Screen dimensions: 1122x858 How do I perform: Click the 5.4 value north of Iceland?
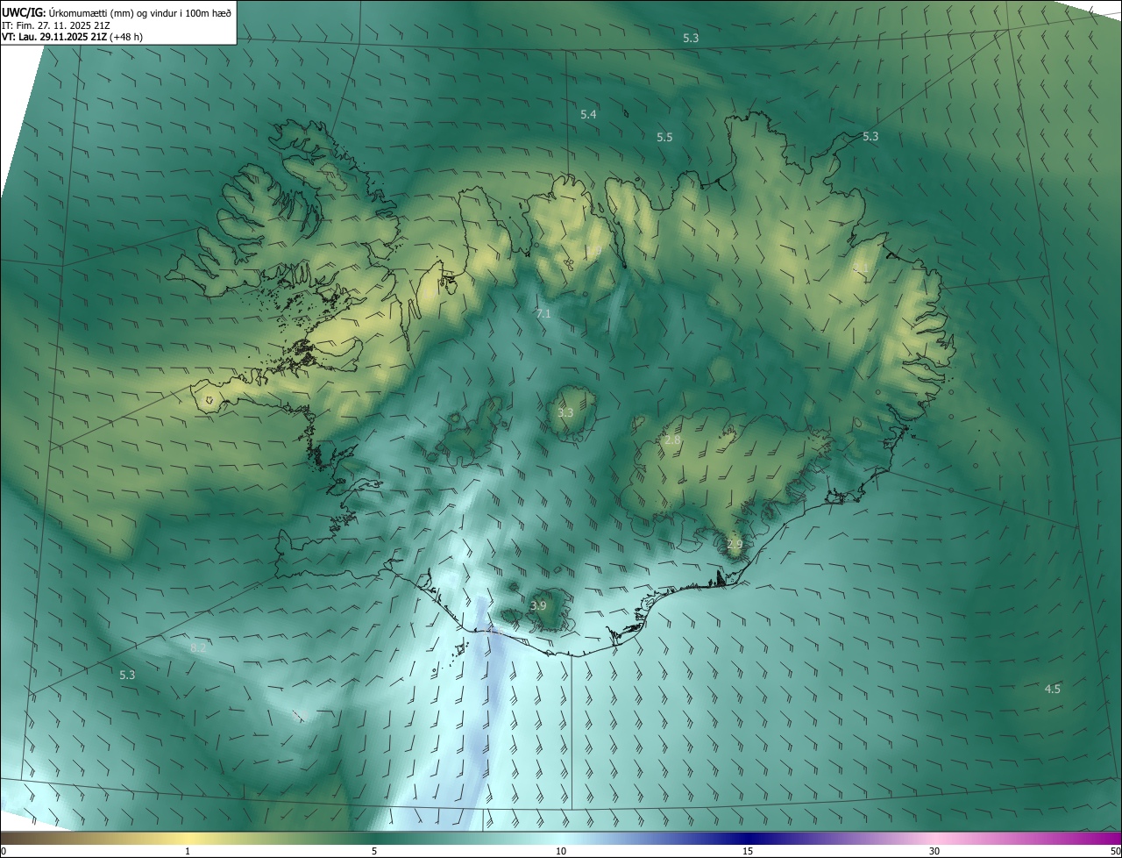click(x=588, y=115)
